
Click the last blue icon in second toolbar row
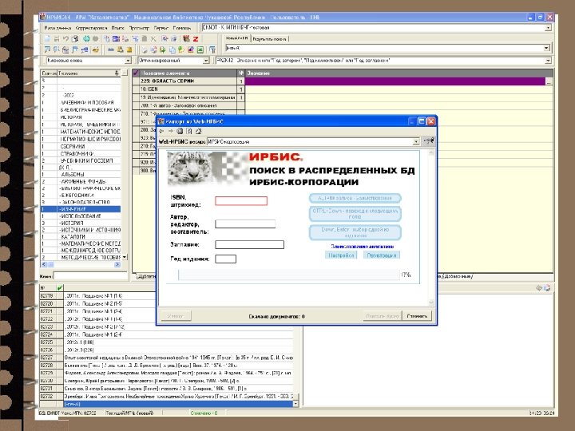pos(212,49)
